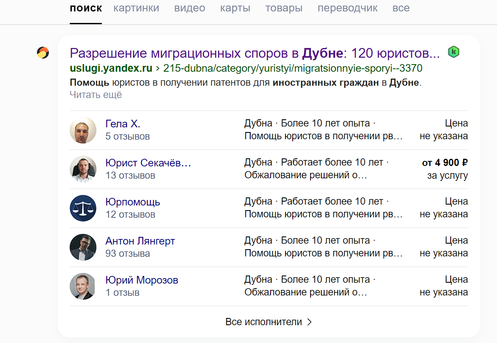The image size is (497, 343).
Task: Click the Yandex Services favicon icon
Action: click(43, 53)
